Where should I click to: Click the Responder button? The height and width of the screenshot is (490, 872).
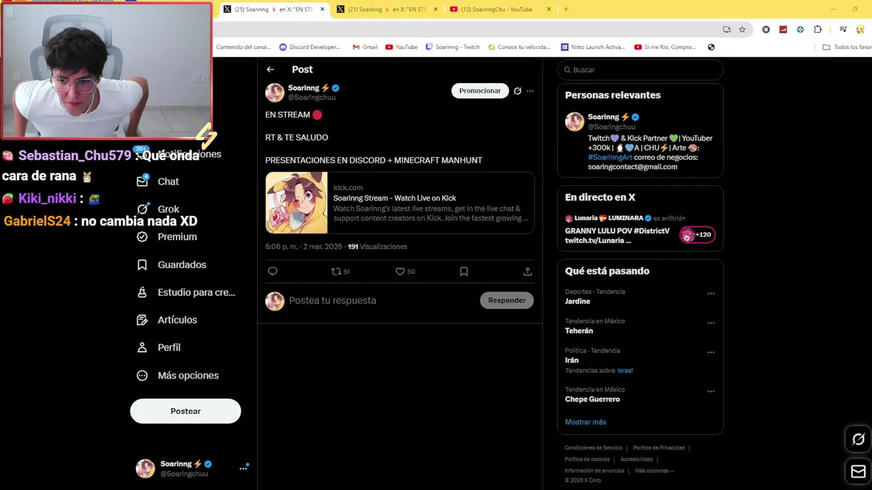507,300
